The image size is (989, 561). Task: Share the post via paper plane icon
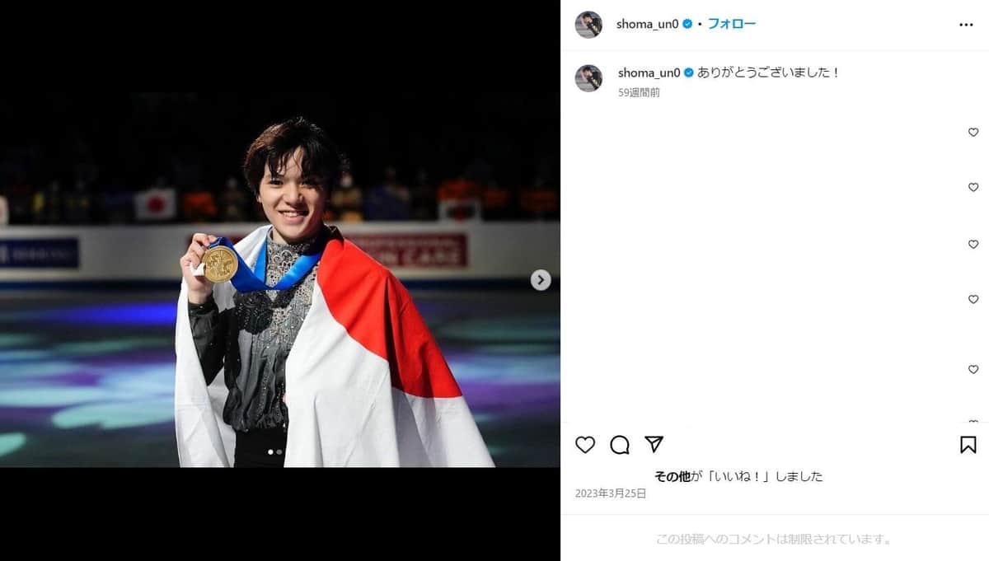pyautogui.click(x=654, y=444)
